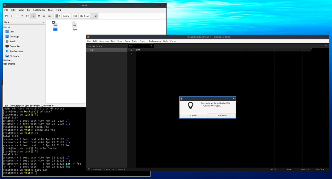
Task: Open the Lists side pane dropdown
Action: (24, 22)
